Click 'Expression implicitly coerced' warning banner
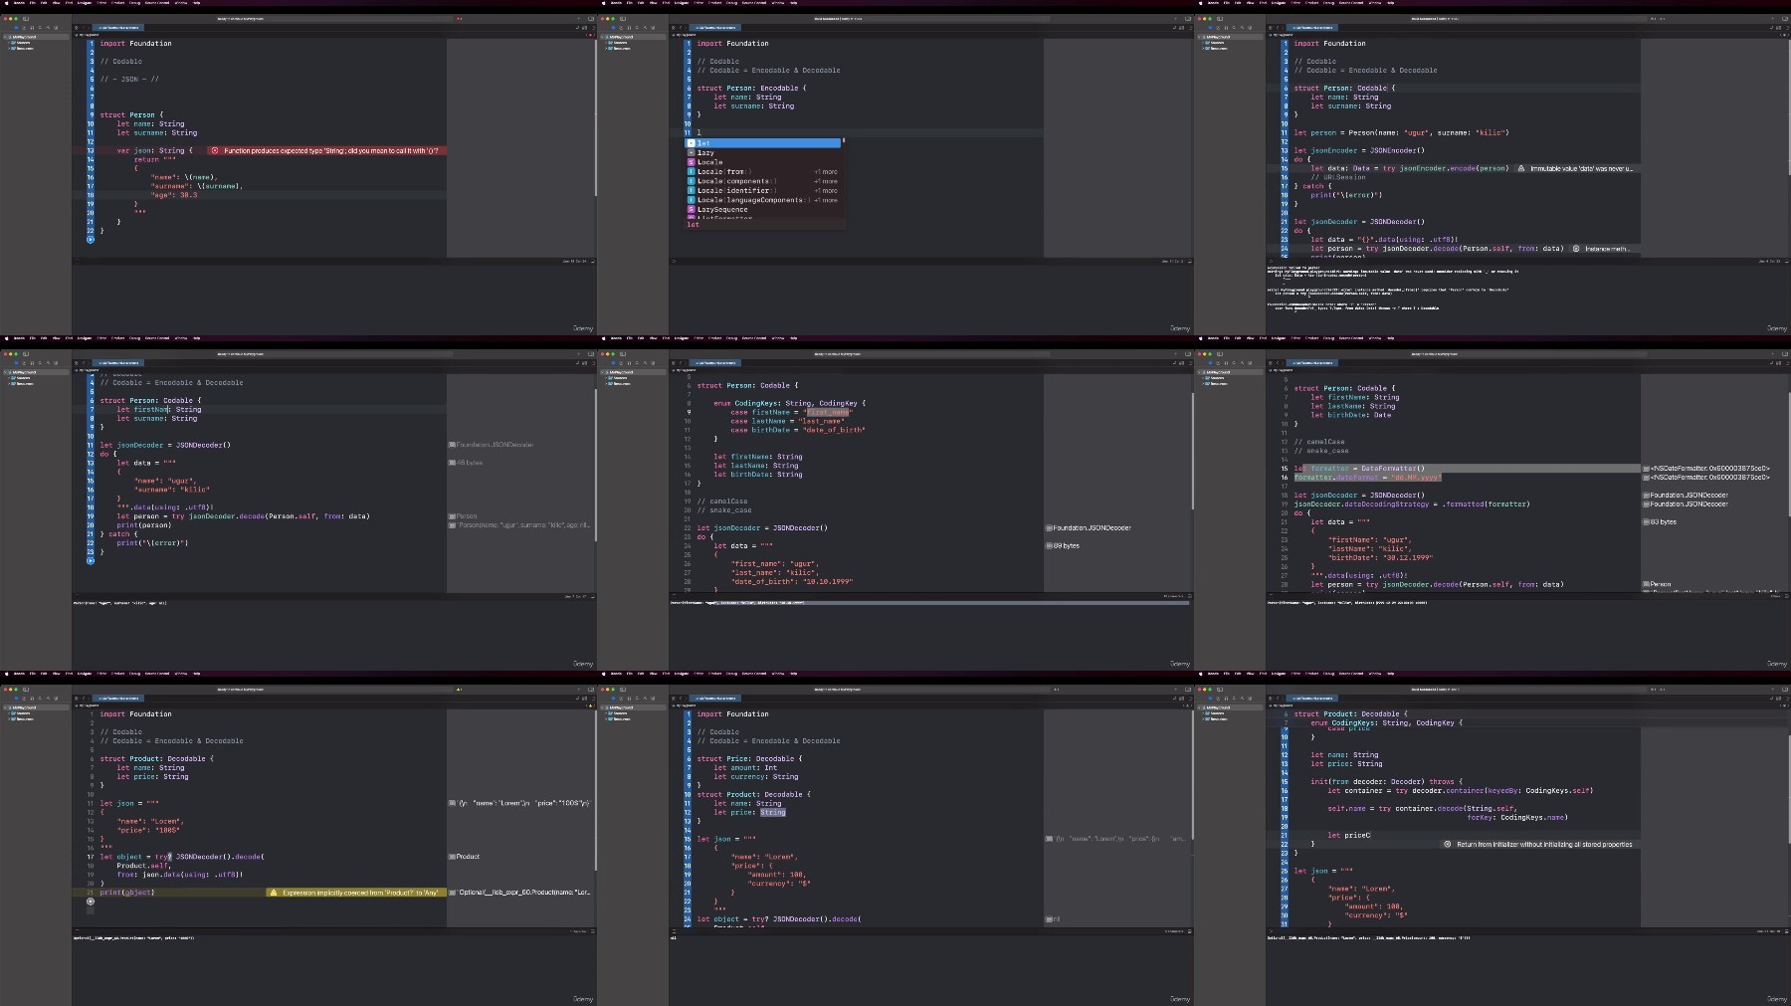 356,893
